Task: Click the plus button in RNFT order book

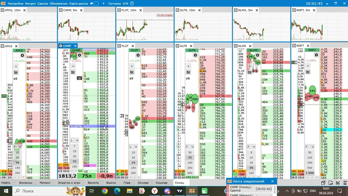Action: [x=308, y=66]
